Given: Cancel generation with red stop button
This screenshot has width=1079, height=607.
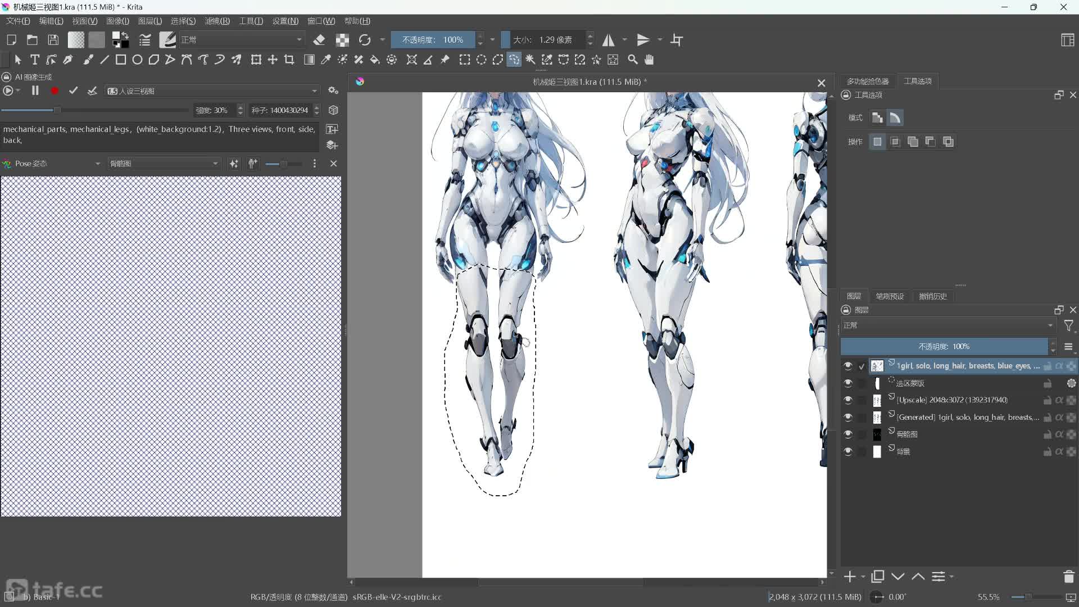Looking at the screenshot, I should pos(55,90).
